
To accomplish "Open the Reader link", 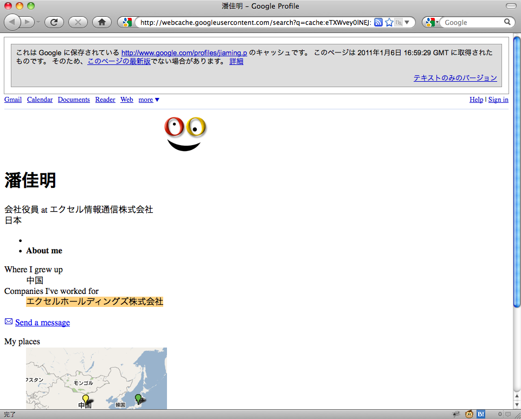I will click(105, 100).
